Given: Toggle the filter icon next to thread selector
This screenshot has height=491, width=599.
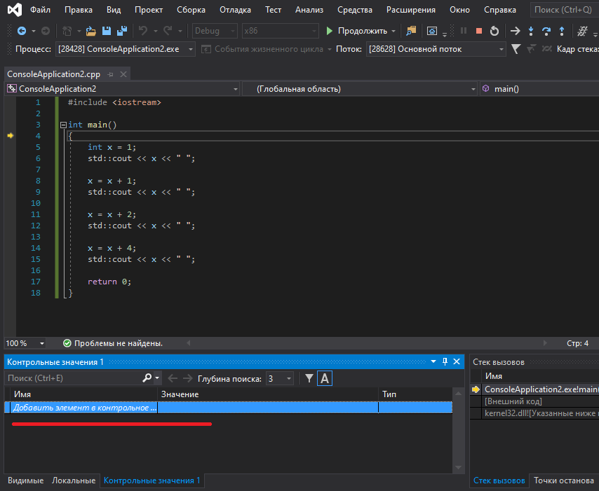Looking at the screenshot, I should (516, 49).
